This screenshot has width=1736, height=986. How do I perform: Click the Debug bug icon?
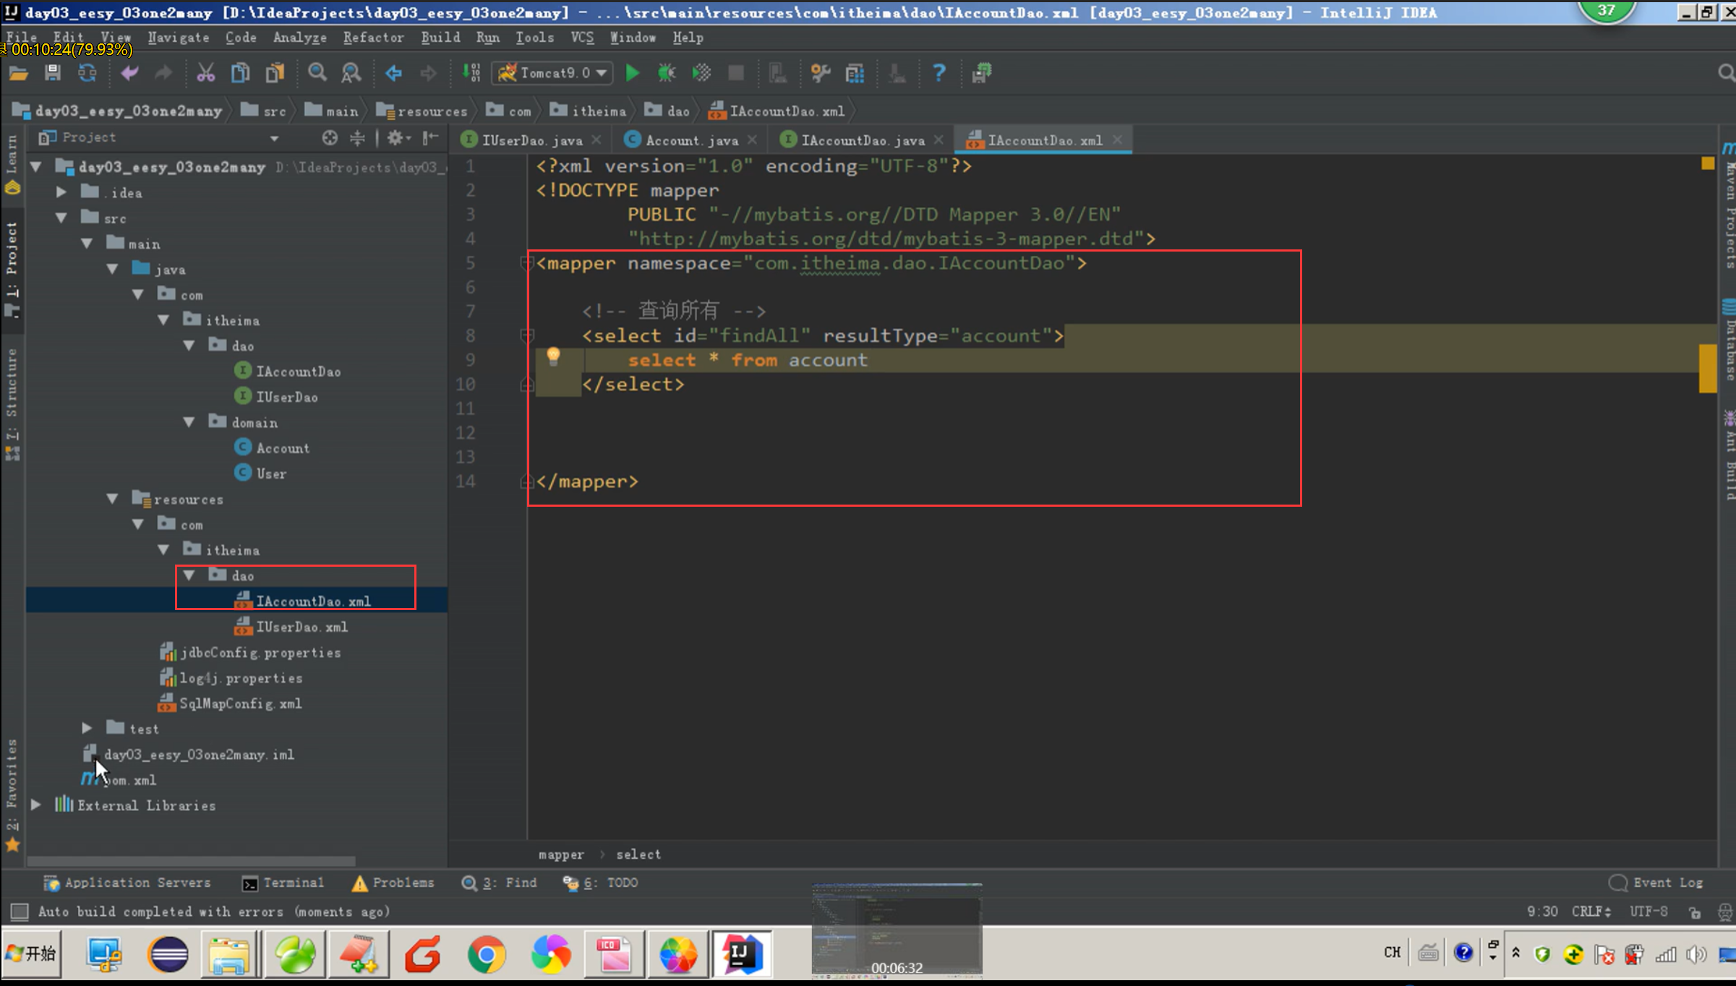(666, 72)
